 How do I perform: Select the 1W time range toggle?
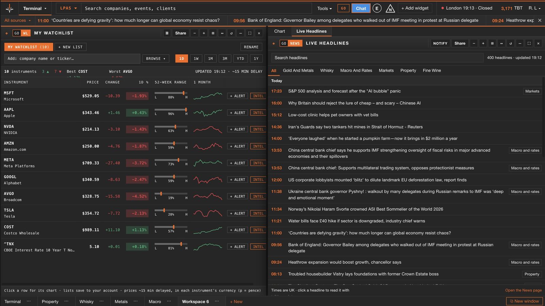196,58
